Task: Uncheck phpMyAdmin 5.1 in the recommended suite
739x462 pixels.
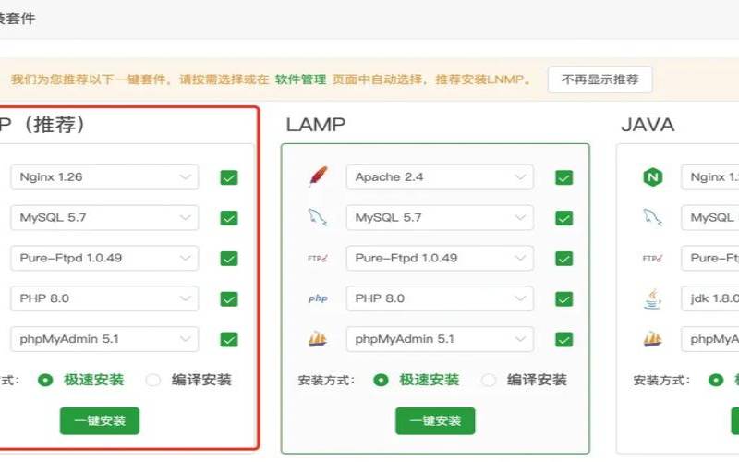Action: (x=229, y=339)
